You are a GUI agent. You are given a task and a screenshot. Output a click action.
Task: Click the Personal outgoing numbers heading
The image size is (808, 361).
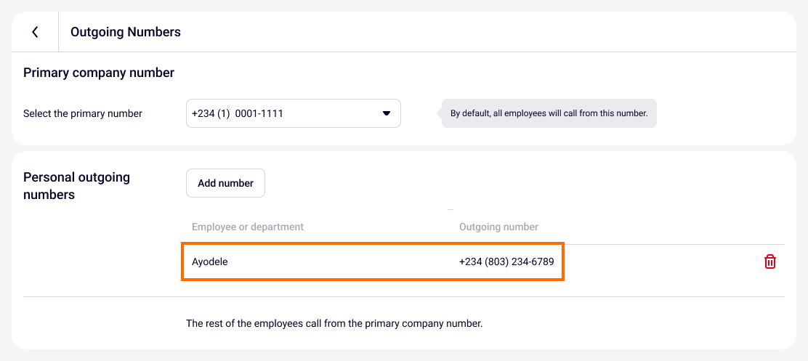pyautogui.click(x=76, y=185)
